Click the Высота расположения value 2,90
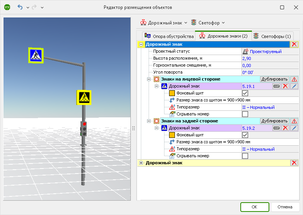This screenshot has height=215, width=303. click(247, 58)
